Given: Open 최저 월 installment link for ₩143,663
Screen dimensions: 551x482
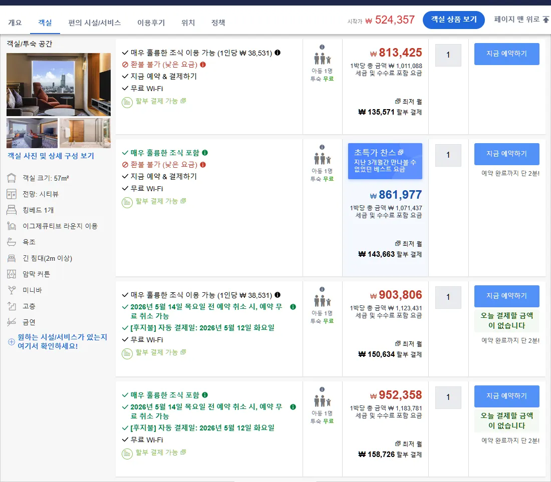Looking at the screenshot, I should pos(408,244).
